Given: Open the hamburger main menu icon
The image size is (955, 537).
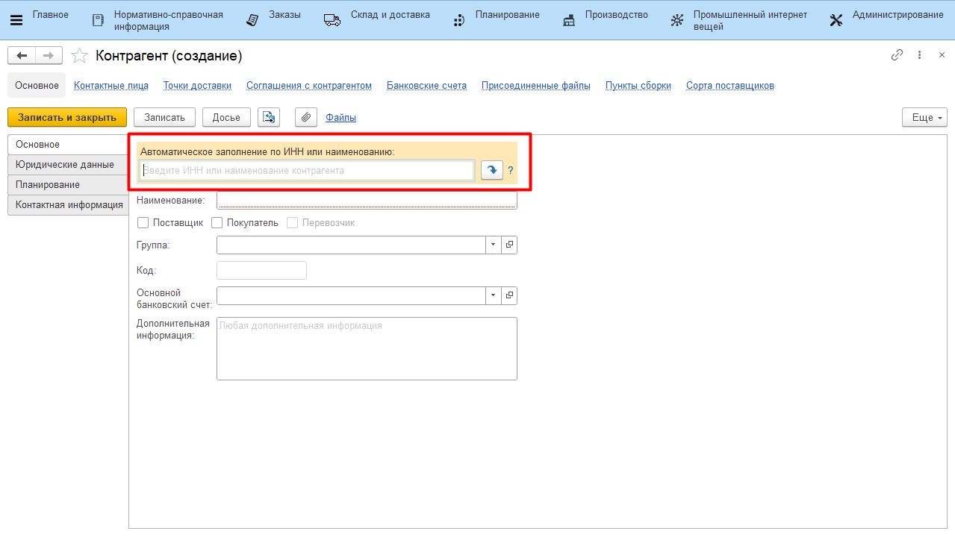Looking at the screenshot, I should pos(16,20).
